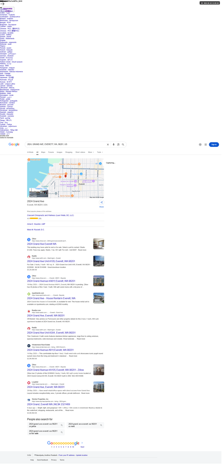Click the magnifier search icon in search bar

click(123, 145)
